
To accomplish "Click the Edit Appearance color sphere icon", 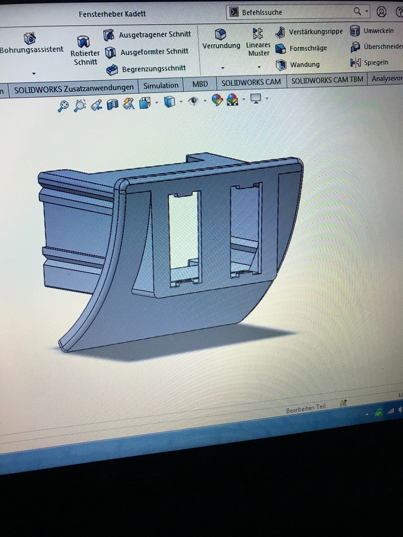I will 217,100.
